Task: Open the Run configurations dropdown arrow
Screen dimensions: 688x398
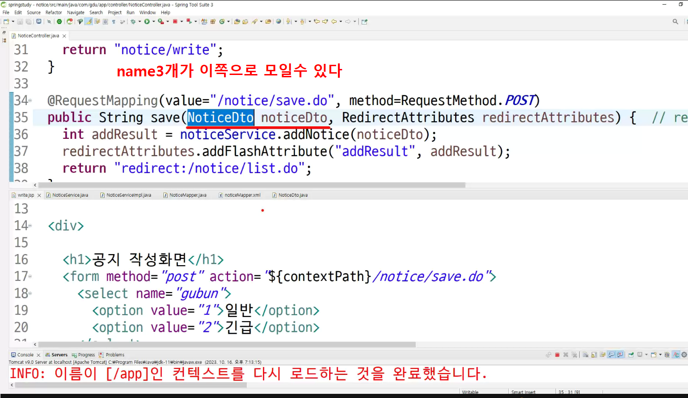Action: (154, 21)
